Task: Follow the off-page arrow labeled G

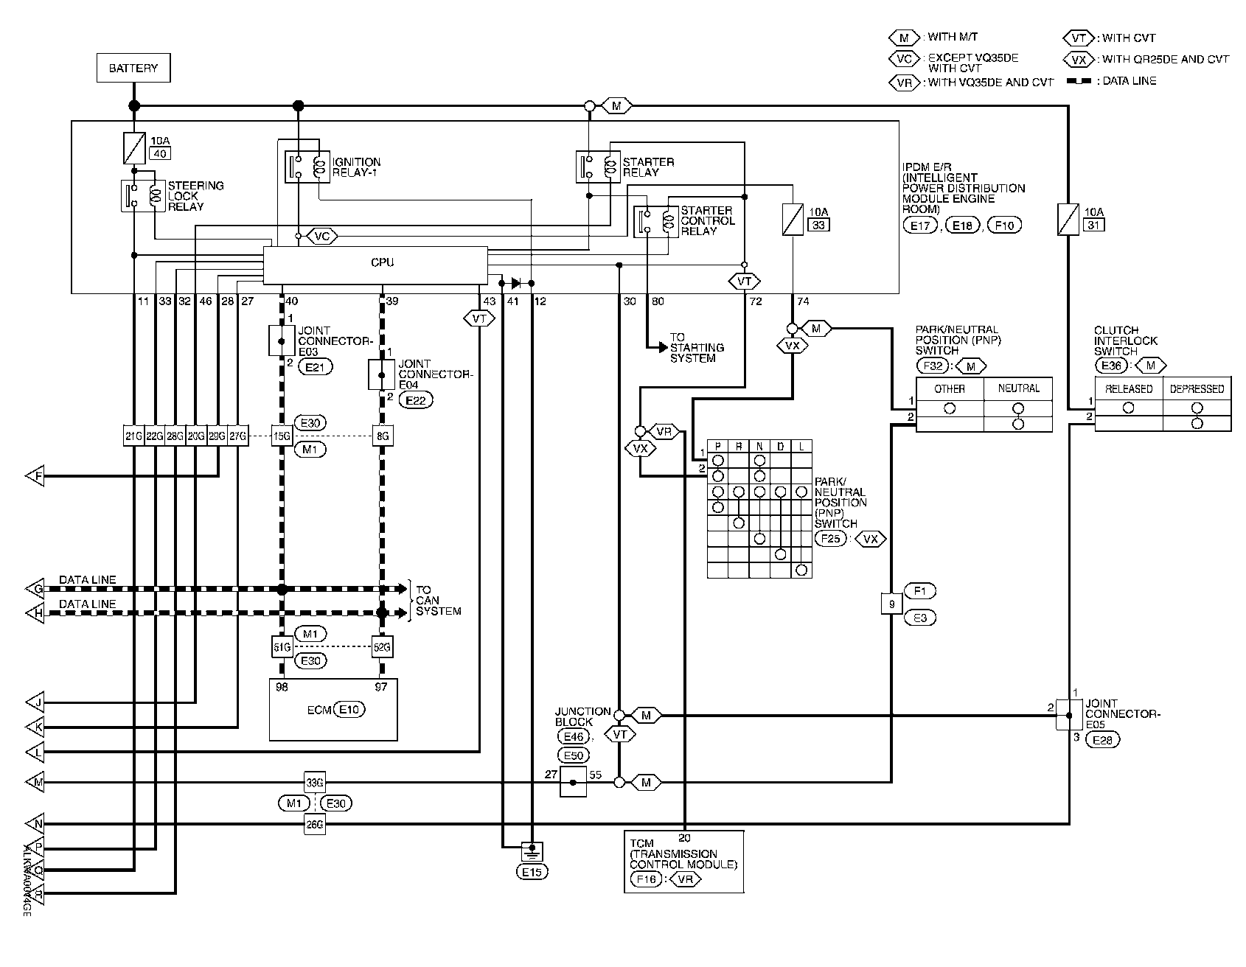Action: click(34, 589)
